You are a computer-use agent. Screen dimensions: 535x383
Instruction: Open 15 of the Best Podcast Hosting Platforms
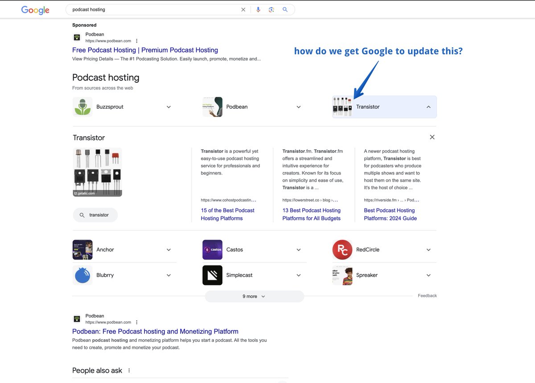coord(227,214)
